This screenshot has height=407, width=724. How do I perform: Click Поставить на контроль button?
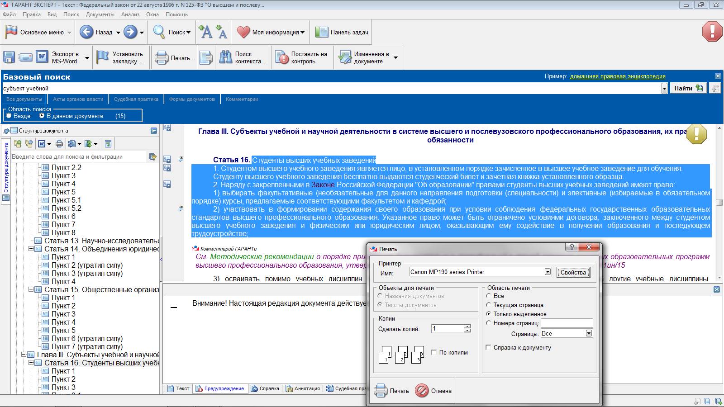(302, 57)
